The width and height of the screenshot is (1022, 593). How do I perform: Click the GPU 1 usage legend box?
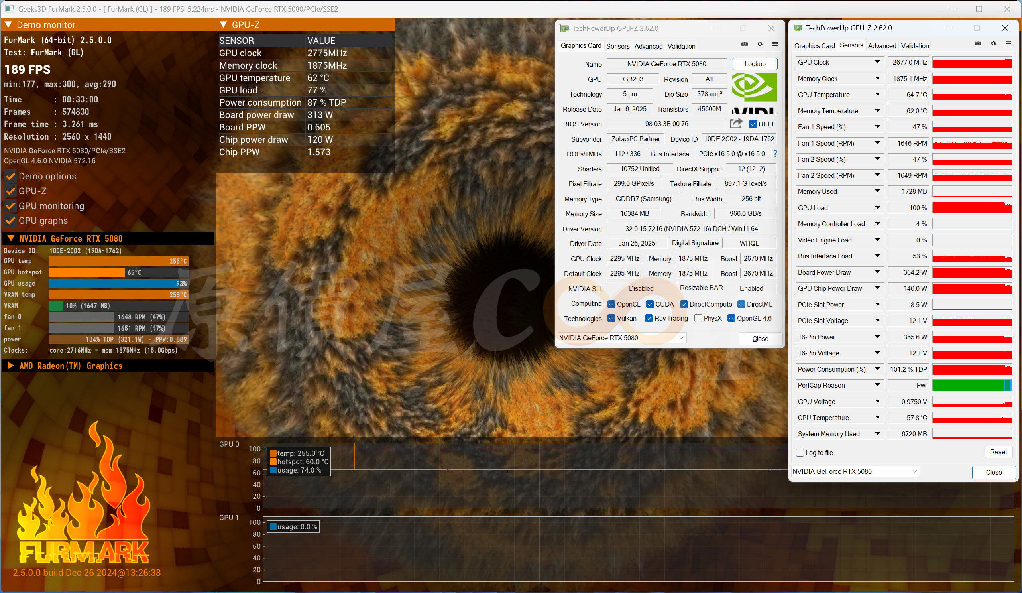pos(293,527)
